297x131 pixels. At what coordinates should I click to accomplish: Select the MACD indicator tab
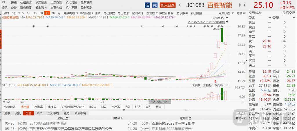coord(116,107)
